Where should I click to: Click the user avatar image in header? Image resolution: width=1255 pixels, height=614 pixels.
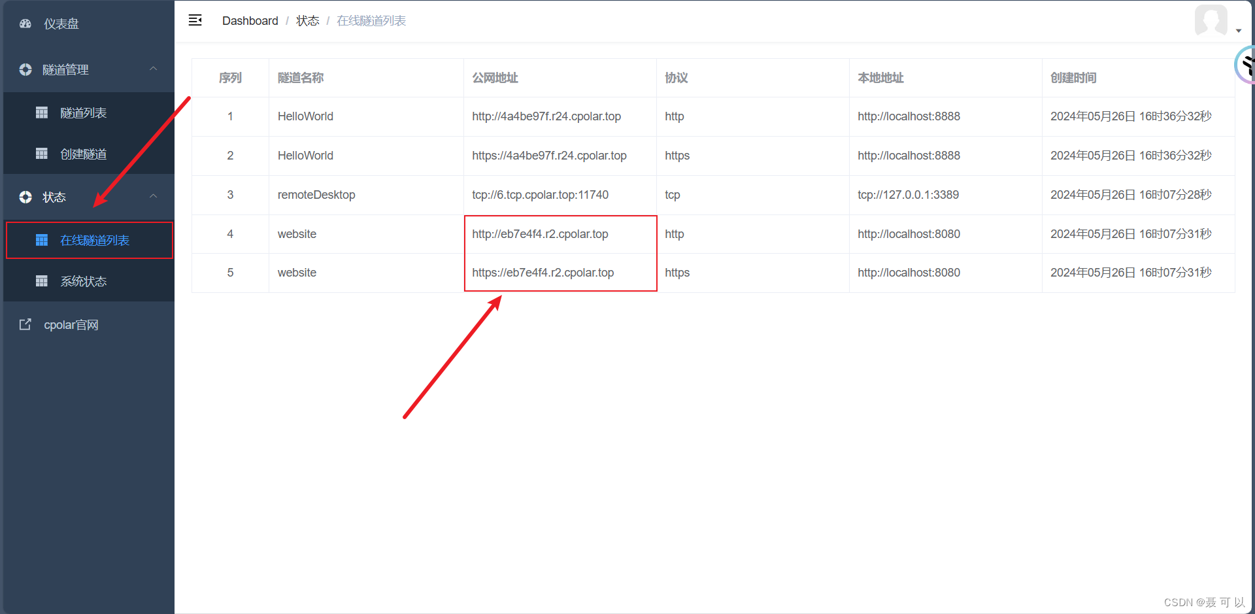[1211, 20]
